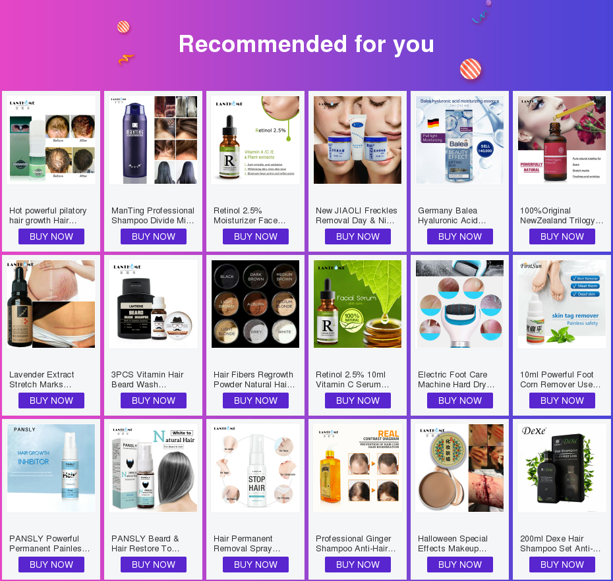This screenshot has width=613, height=581.
Task: Open the Electric Foot Care Machine title link
Action: pyautogui.click(x=456, y=379)
